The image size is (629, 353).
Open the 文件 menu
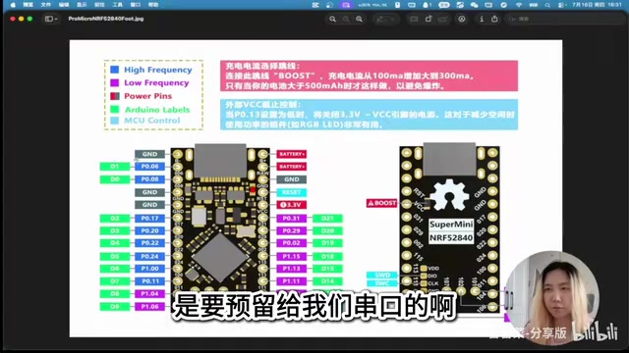click(x=46, y=5)
